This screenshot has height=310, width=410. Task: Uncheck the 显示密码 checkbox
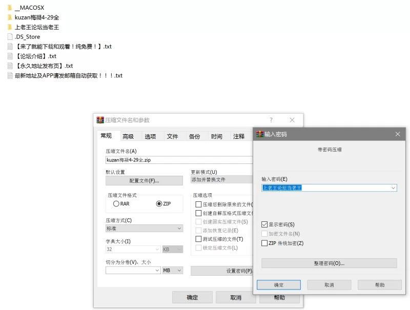[264, 224]
